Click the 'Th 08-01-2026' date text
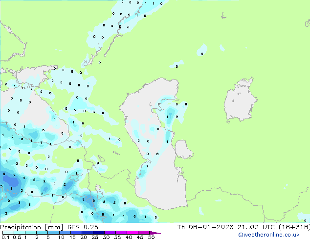Viewport: 310px width, 239px height. [x=205, y=227]
